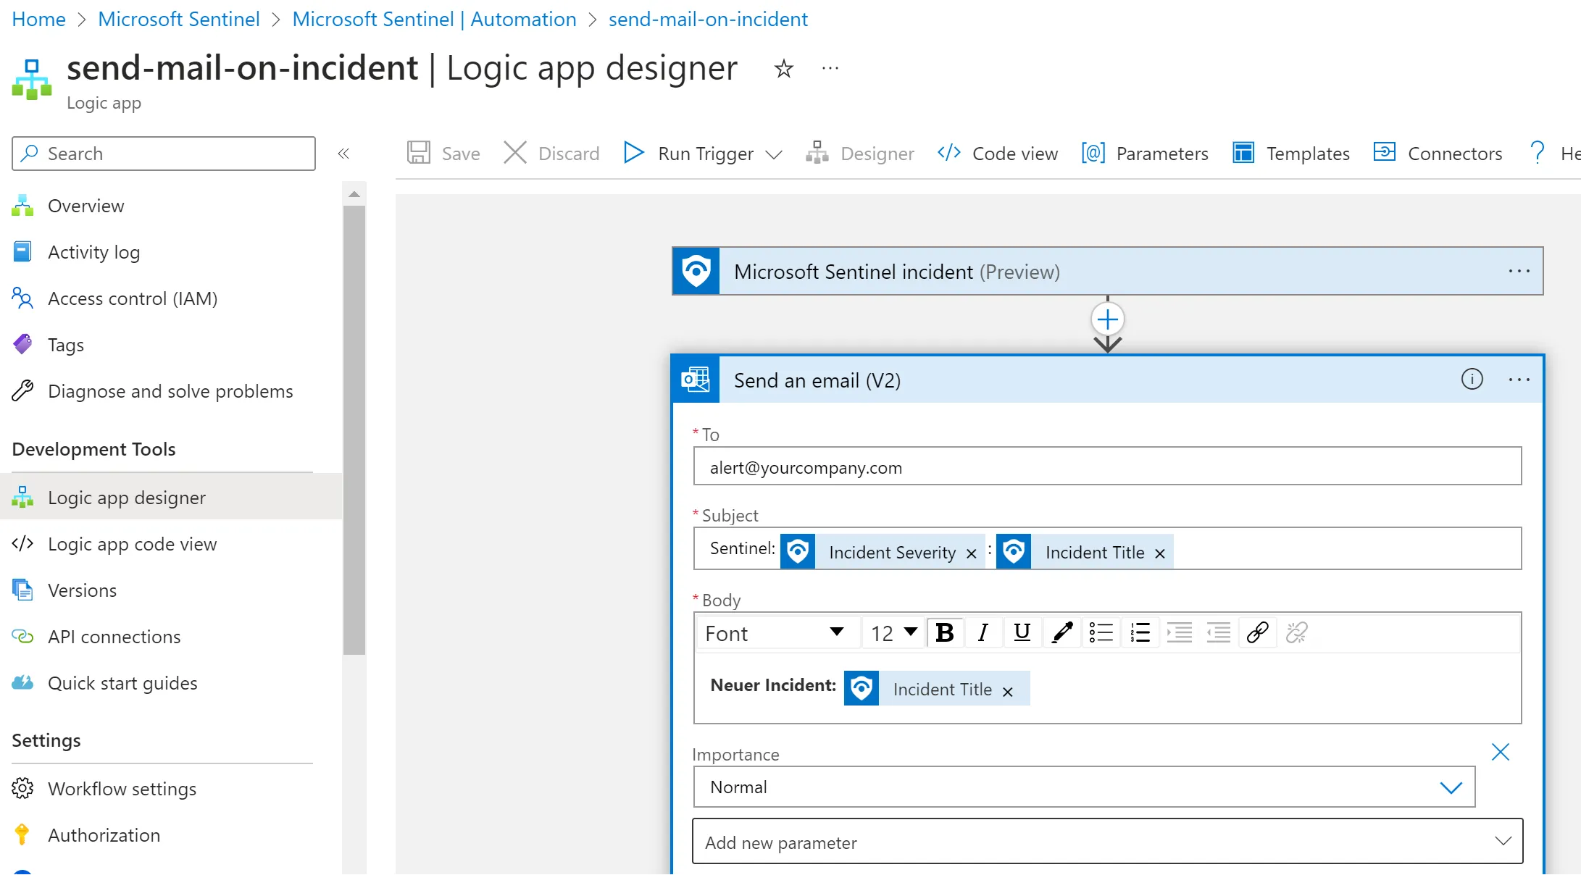Pick text highlight color pen tool

(1061, 633)
